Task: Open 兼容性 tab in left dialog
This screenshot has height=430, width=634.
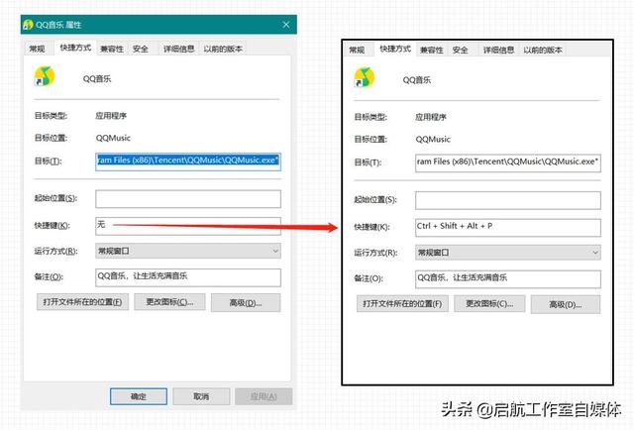Action: pyautogui.click(x=112, y=49)
